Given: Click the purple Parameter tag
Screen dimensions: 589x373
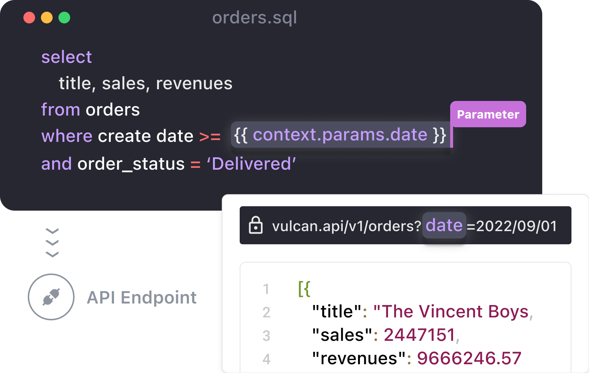Looking at the screenshot, I should click(488, 114).
